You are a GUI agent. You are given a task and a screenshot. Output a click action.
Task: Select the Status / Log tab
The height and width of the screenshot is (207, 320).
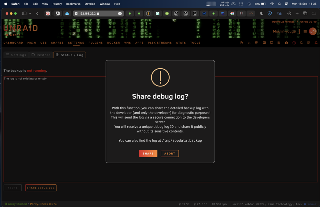coord(69,55)
